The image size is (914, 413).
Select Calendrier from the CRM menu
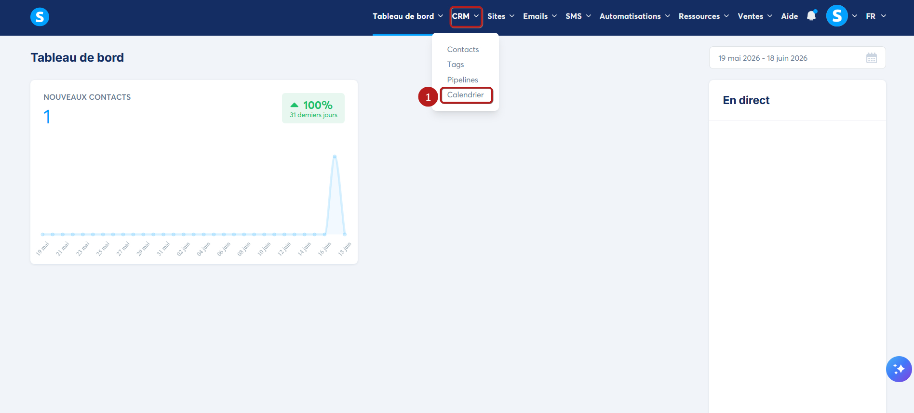(466, 95)
